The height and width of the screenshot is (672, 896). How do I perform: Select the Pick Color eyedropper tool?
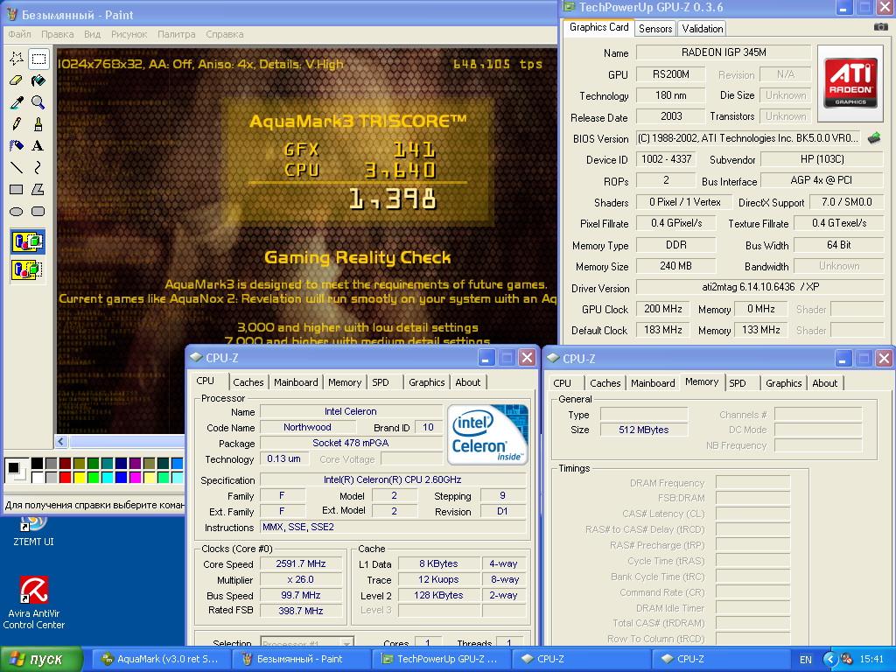16,102
